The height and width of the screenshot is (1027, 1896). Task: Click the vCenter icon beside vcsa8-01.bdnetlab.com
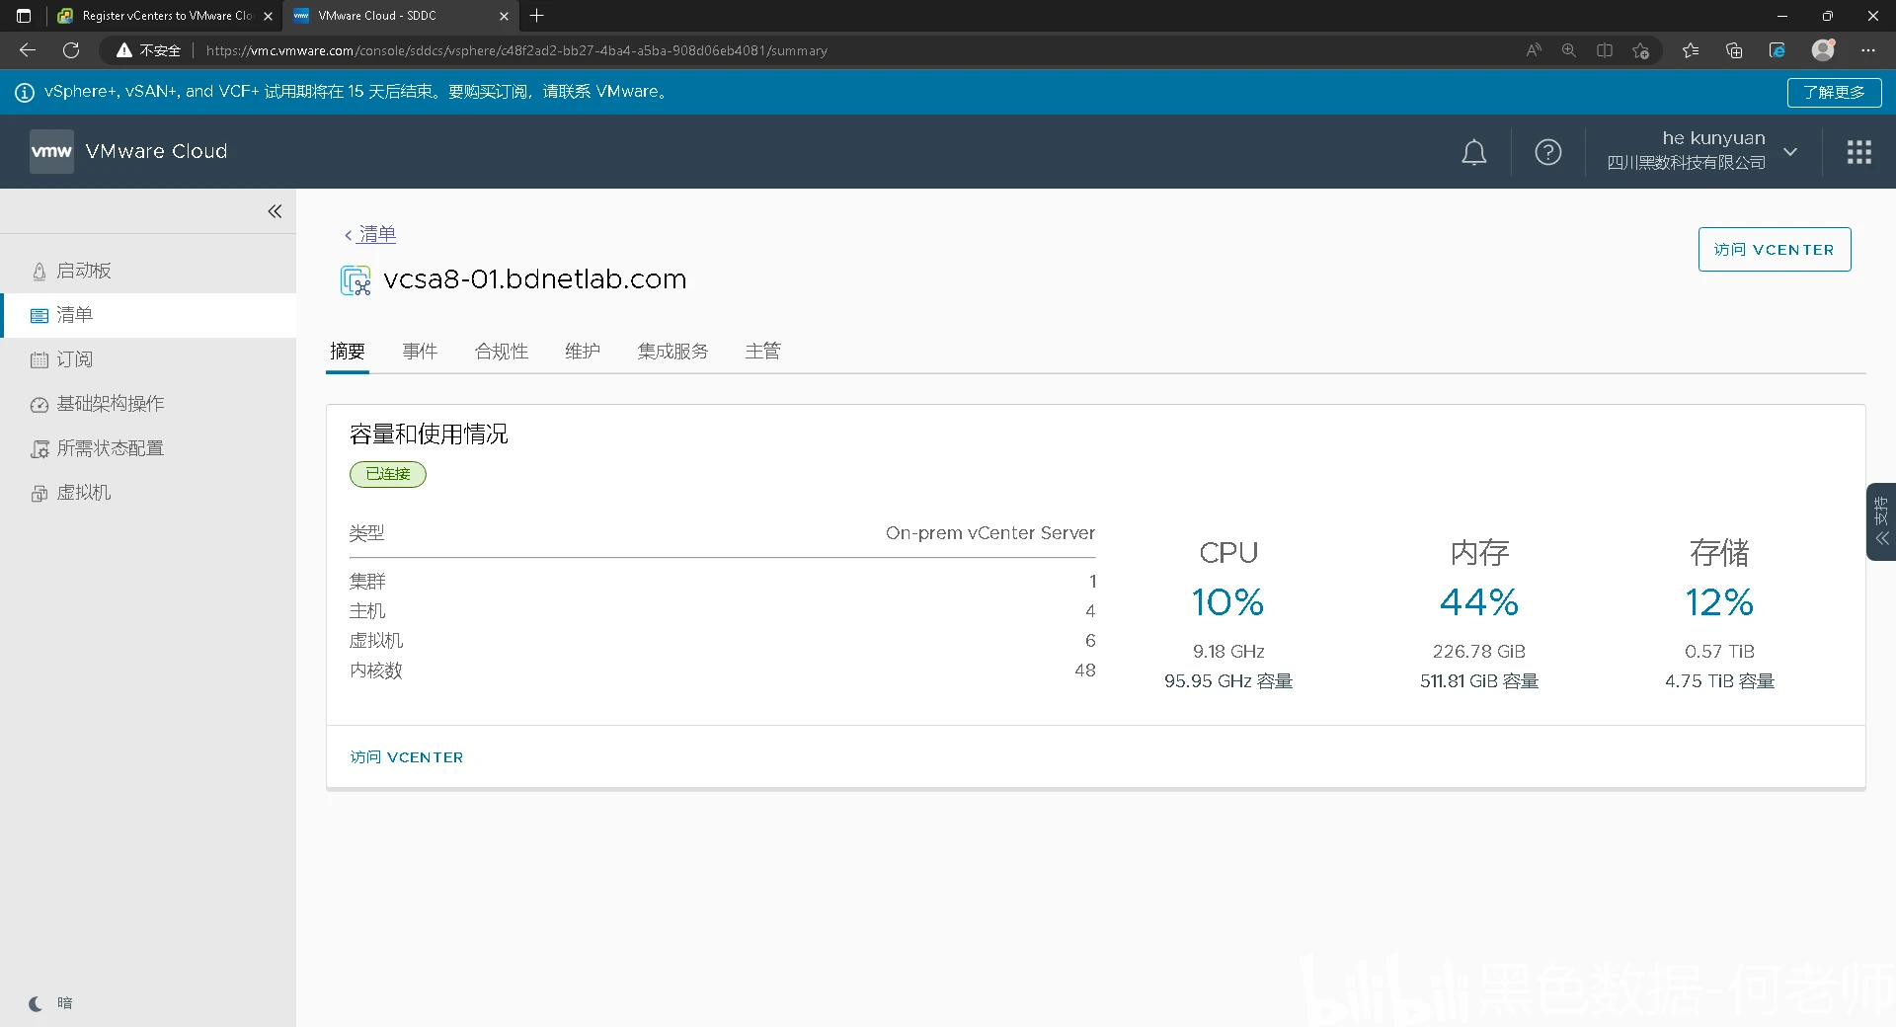(x=355, y=280)
